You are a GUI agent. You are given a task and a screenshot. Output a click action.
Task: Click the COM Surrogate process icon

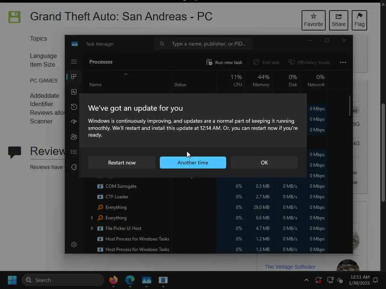click(100, 186)
